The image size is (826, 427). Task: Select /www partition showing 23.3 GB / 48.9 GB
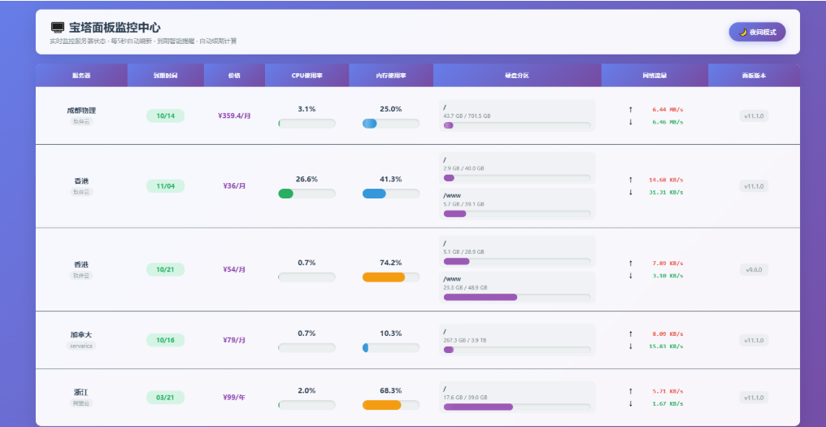point(516,287)
